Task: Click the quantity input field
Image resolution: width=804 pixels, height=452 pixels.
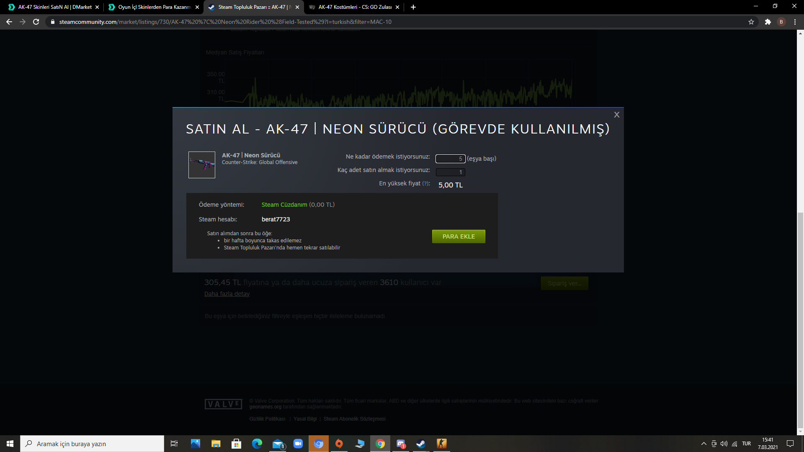Action: click(x=450, y=172)
